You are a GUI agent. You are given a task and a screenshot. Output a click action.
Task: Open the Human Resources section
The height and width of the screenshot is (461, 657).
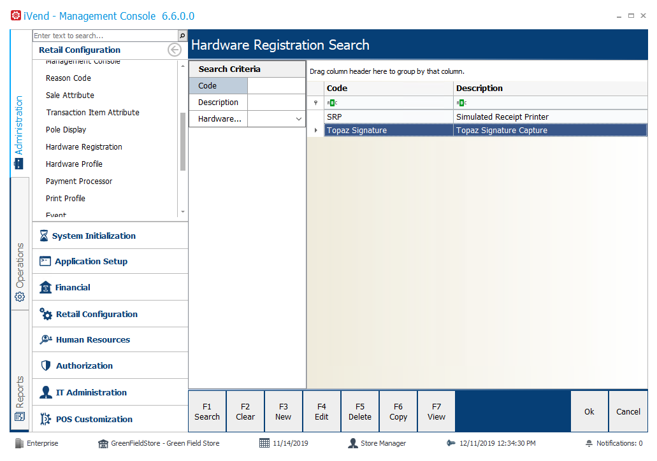click(x=110, y=339)
